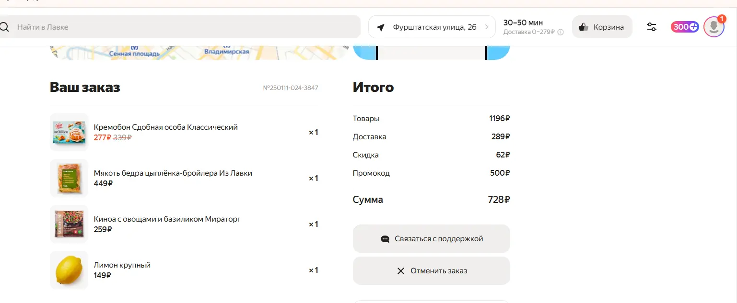Open the user profile avatar
The image size is (737, 303).
point(714,27)
